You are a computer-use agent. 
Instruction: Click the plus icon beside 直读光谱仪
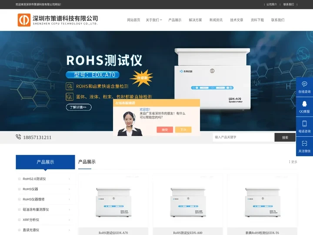click(20, 230)
